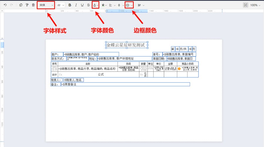Image resolution: width=264 pixels, height=147 pixels.
Task: Click the border grid icon
Action: point(128,5)
